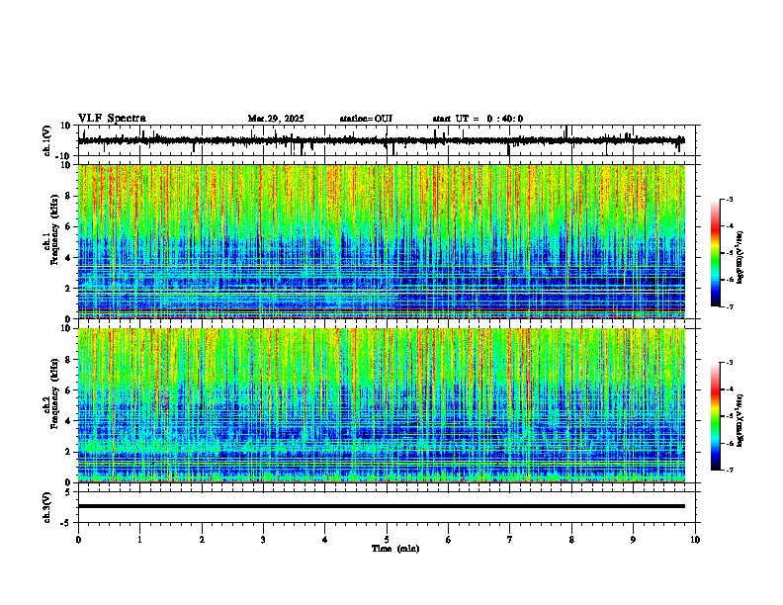The height and width of the screenshot is (605, 783).
Task: Click the "Time (min)" axis title
Action: pos(395,549)
